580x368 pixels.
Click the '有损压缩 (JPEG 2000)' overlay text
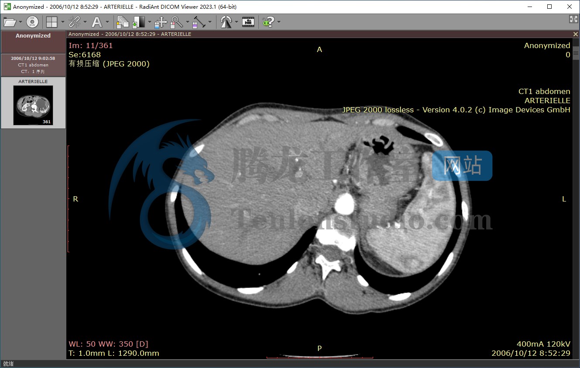pyautogui.click(x=109, y=64)
